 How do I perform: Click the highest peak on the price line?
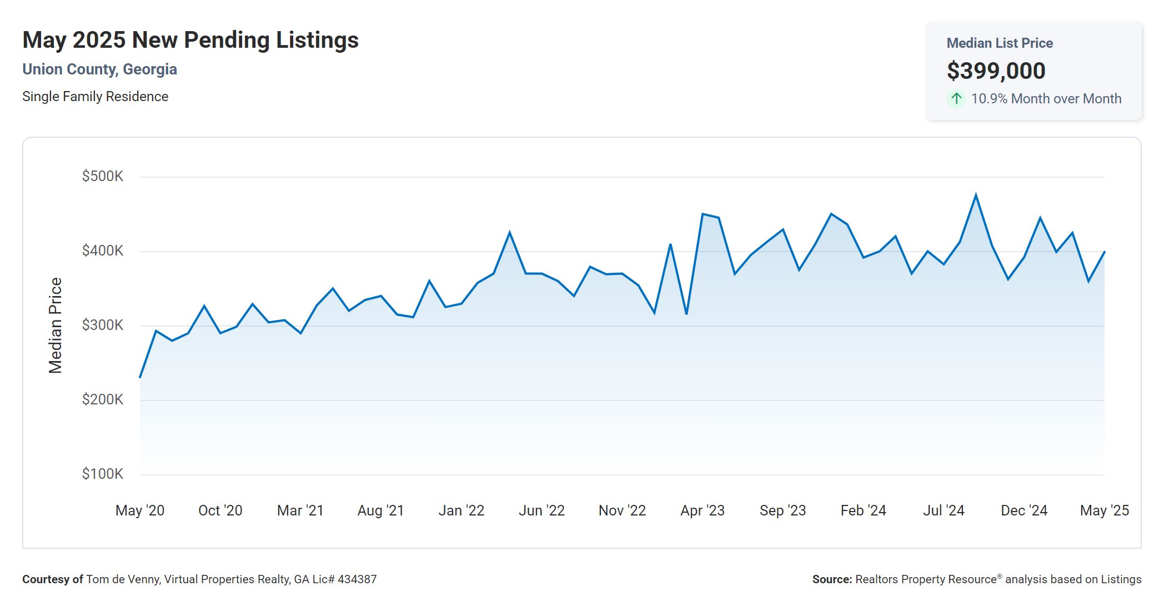point(976,195)
